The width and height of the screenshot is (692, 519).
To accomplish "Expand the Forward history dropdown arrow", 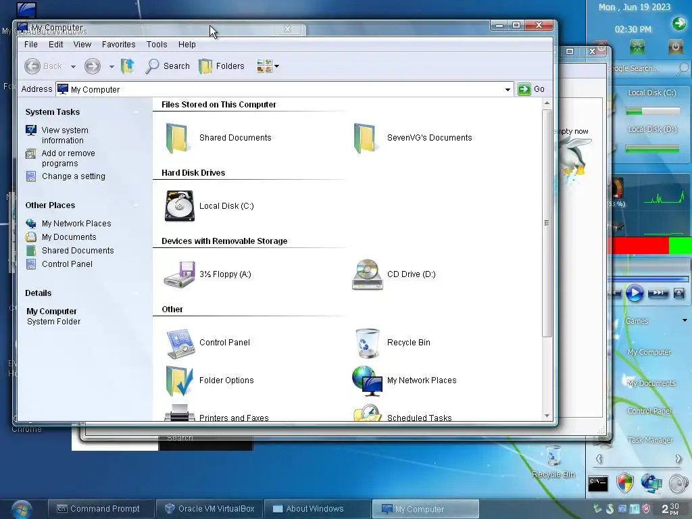I will click(112, 67).
